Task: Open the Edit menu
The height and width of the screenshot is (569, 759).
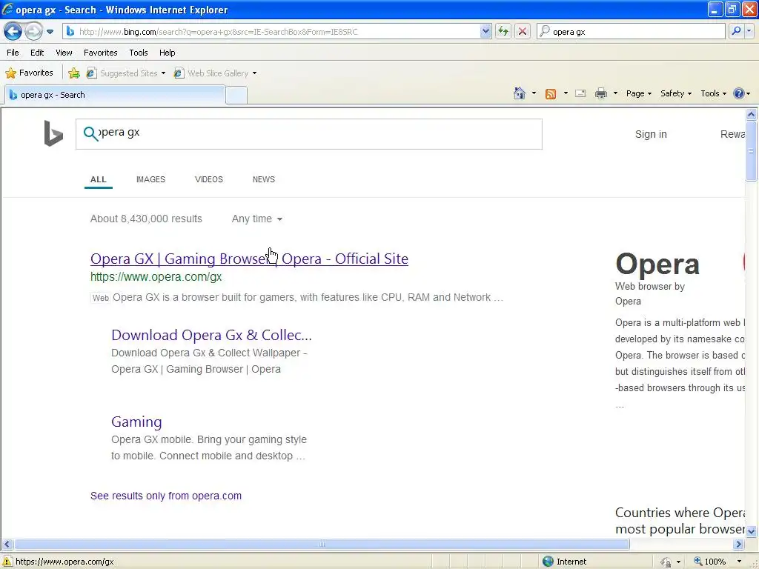Action: pyautogui.click(x=37, y=53)
